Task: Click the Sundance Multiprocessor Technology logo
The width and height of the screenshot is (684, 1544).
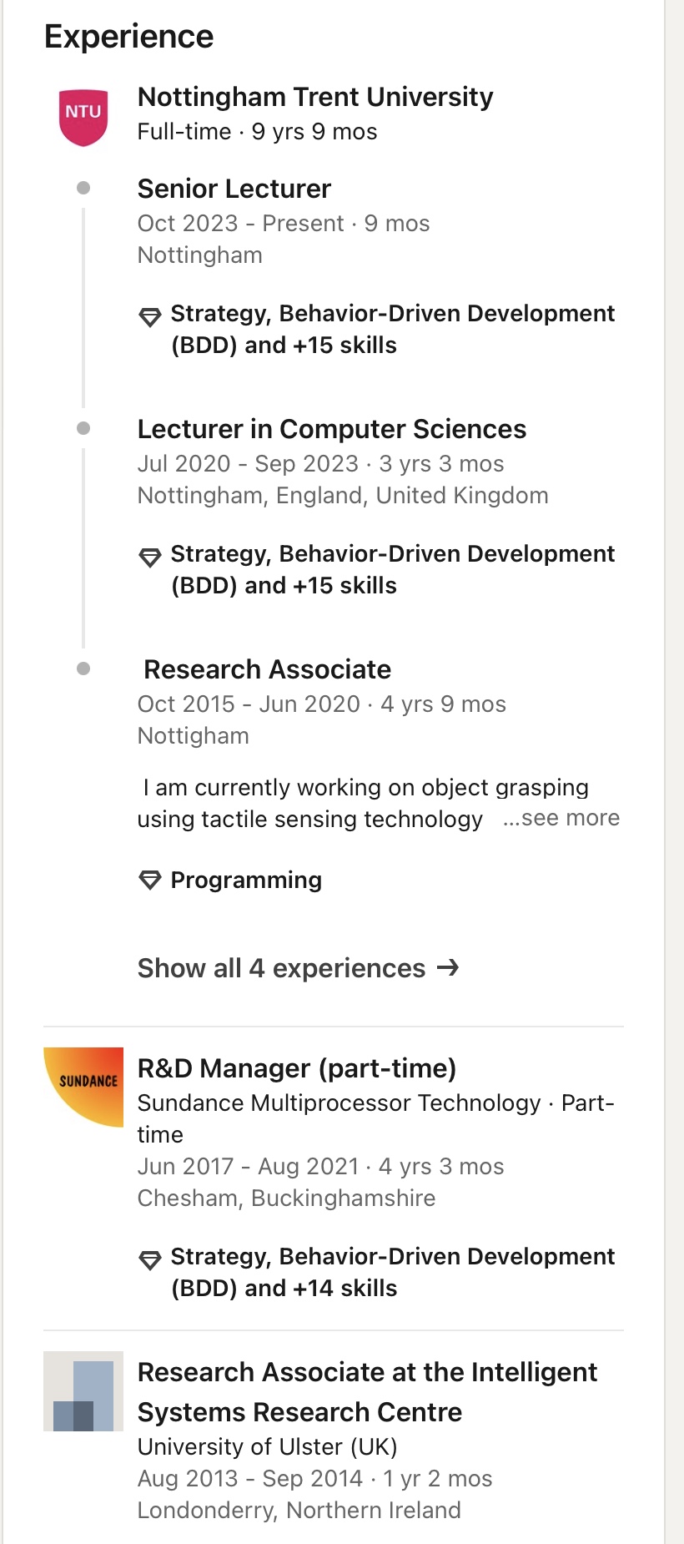Action: coord(83,1087)
